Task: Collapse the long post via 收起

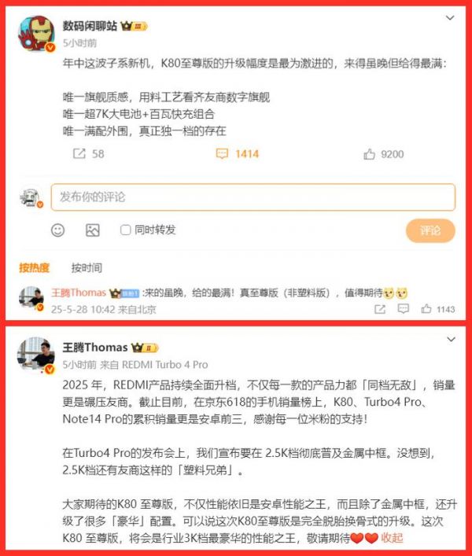Action: pyautogui.click(x=392, y=538)
